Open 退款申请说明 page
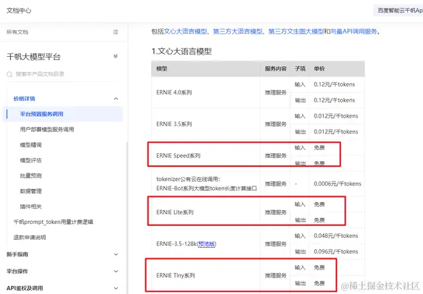 point(30,237)
